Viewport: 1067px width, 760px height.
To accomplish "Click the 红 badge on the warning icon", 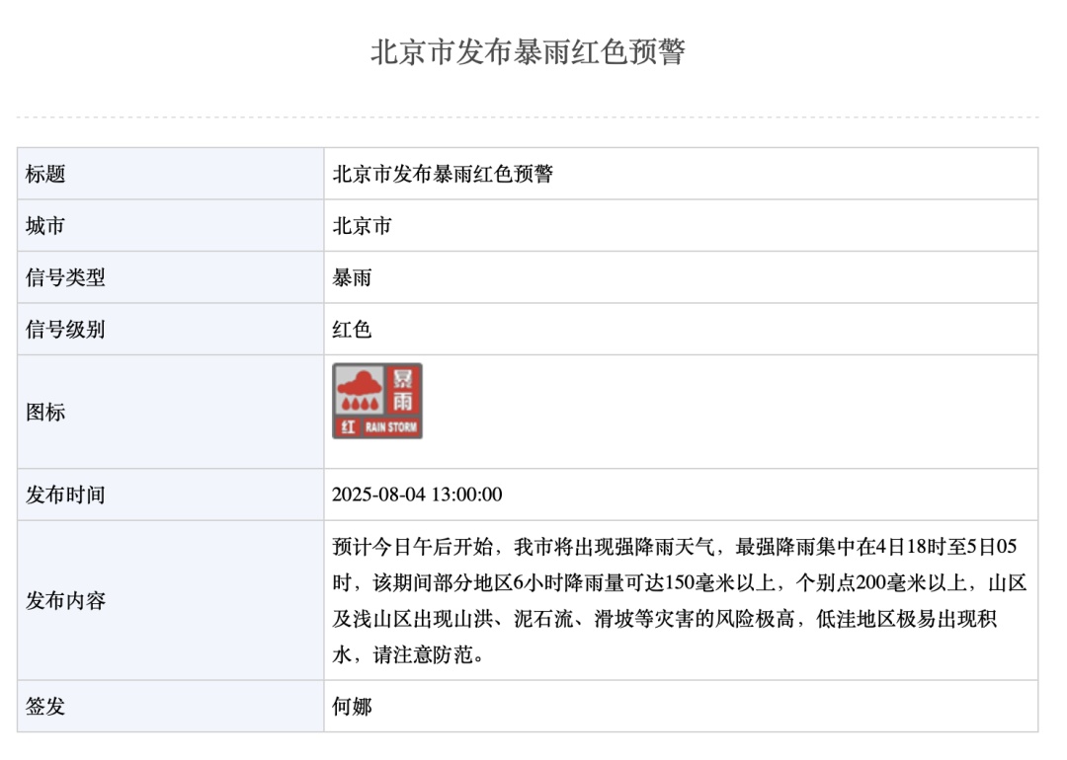I will point(348,426).
